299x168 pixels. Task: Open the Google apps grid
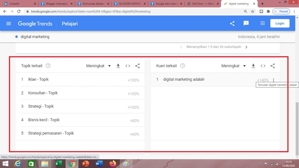[x=263, y=23]
